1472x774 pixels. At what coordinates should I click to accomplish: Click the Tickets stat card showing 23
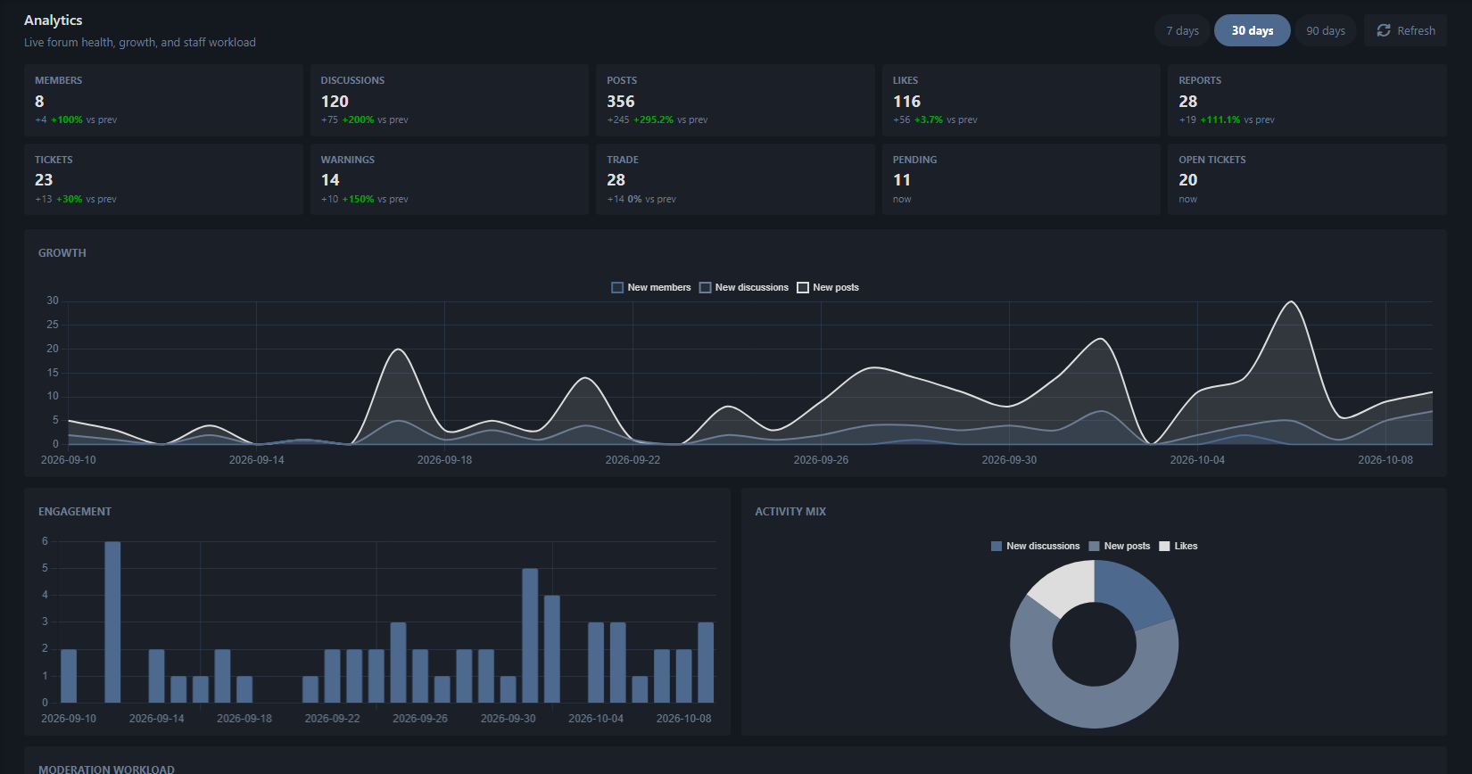click(x=163, y=179)
